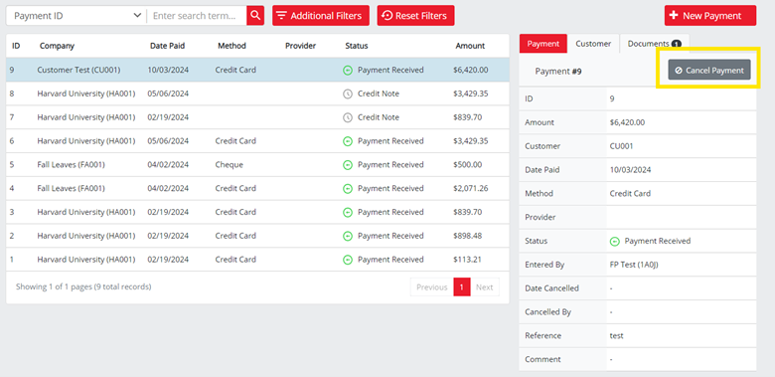Click the Documents tab count badge
775x377 pixels.
[x=677, y=44]
